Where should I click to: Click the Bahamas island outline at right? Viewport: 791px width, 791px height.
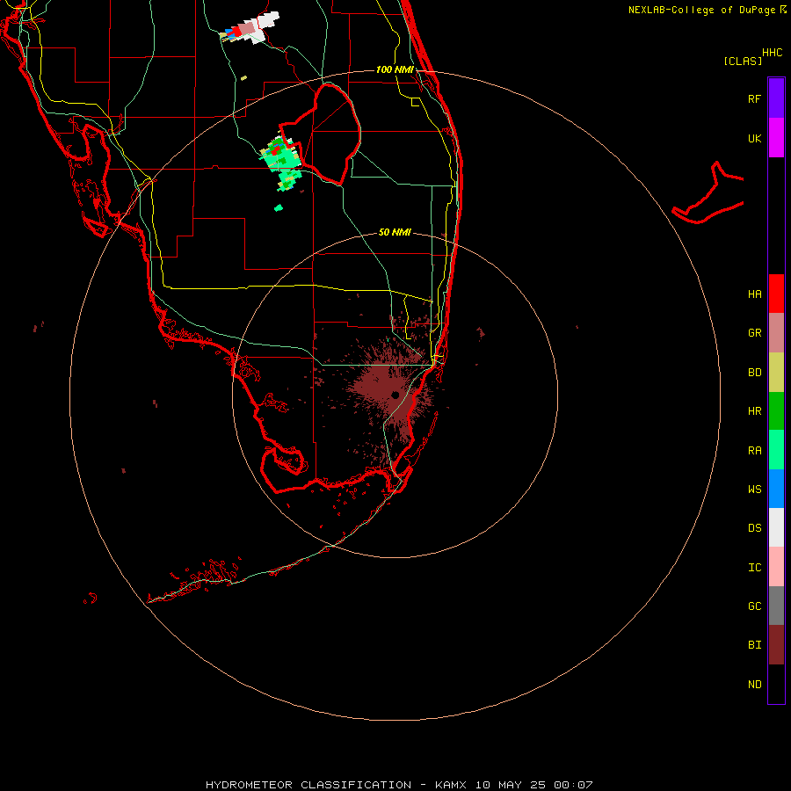[x=708, y=193]
